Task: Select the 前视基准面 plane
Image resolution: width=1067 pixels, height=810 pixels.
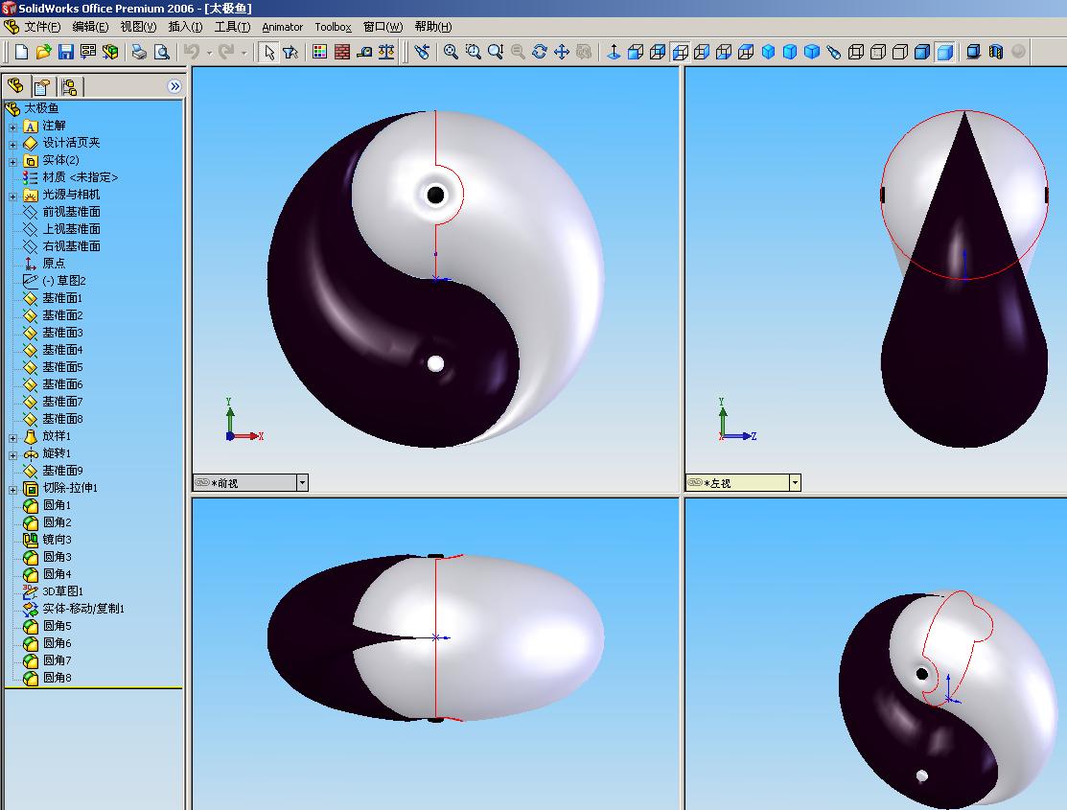Action: tap(72, 212)
